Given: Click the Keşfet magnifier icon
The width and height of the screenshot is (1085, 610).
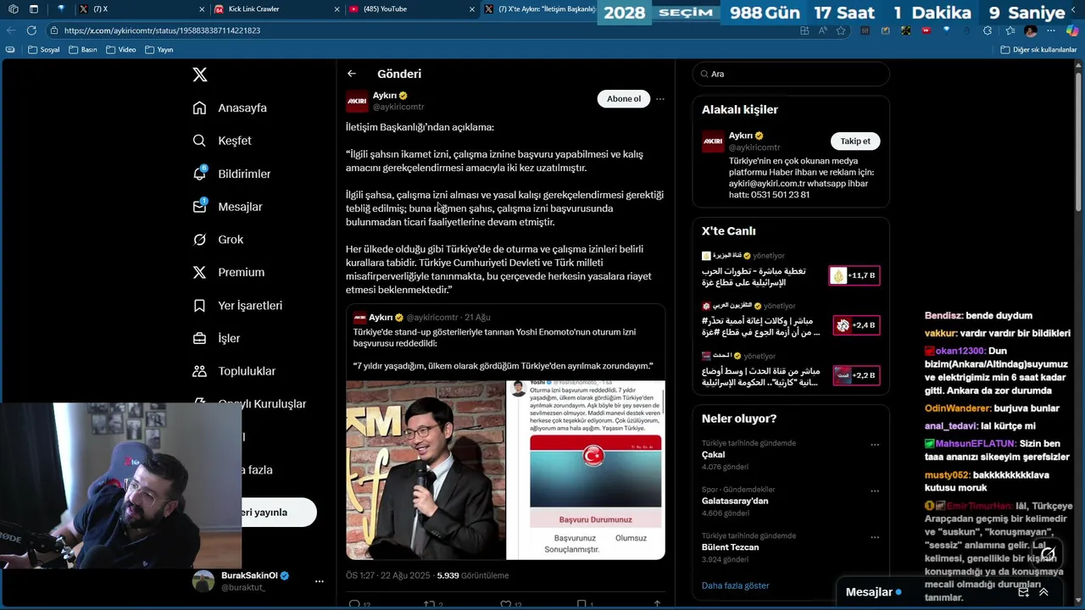Looking at the screenshot, I should pyautogui.click(x=199, y=141).
